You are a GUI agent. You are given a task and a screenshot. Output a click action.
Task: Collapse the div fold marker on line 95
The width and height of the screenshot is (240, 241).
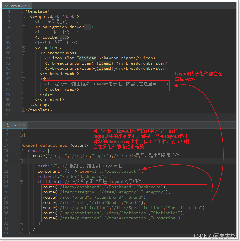pyautogui.click(x=23, y=79)
